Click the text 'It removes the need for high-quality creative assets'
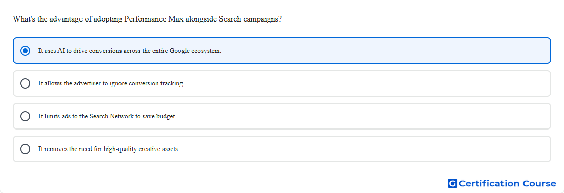This screenshot has height=193, width=564. pos(109,149)
